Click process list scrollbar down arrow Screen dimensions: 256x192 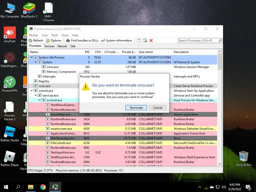(x=219, y=164)
